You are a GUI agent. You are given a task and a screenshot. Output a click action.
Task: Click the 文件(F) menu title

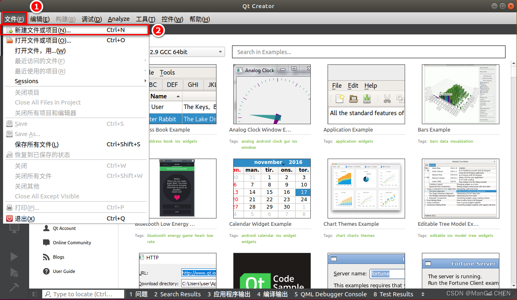point(14,19)
